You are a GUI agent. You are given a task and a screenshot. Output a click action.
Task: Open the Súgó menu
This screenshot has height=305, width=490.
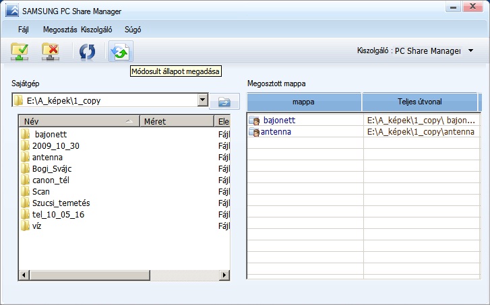(133, 30)
